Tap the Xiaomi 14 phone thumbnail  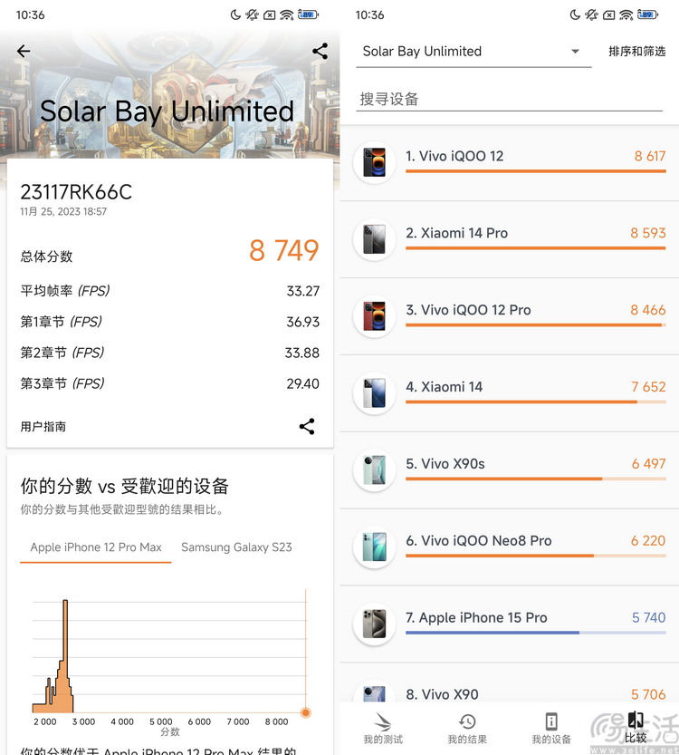click(x=374, y=393)
